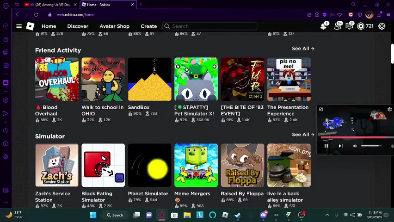Open live in a back alley simulator thumbnail
Viewport: 394px width, 222px height.
289,165
